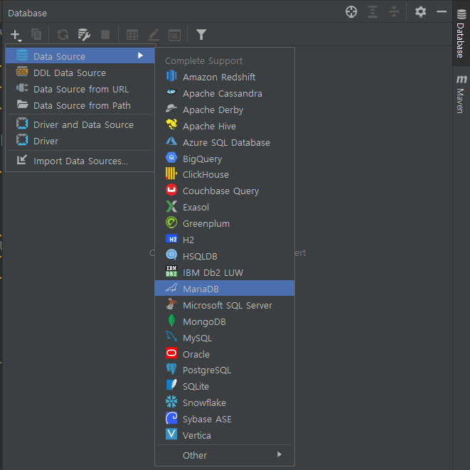Select ClickHouse data source
The width and height of the screenshot is (470, 470).
[225, 174]
